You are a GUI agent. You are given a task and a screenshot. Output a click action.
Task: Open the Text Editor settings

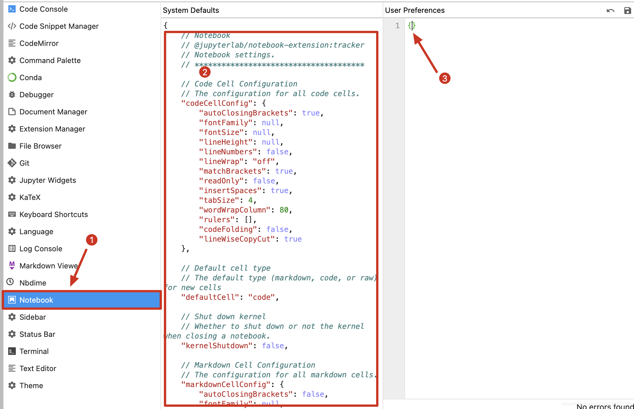[x=38, y=368]
